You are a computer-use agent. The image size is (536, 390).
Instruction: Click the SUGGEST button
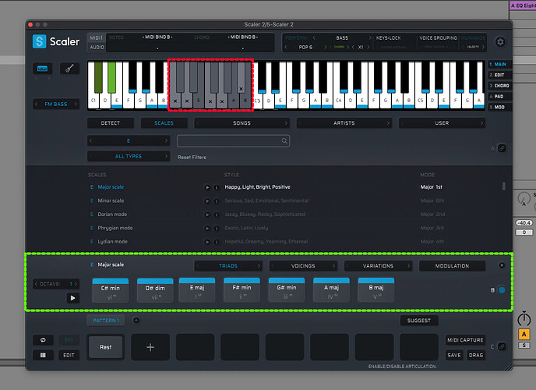pos(419,321)
